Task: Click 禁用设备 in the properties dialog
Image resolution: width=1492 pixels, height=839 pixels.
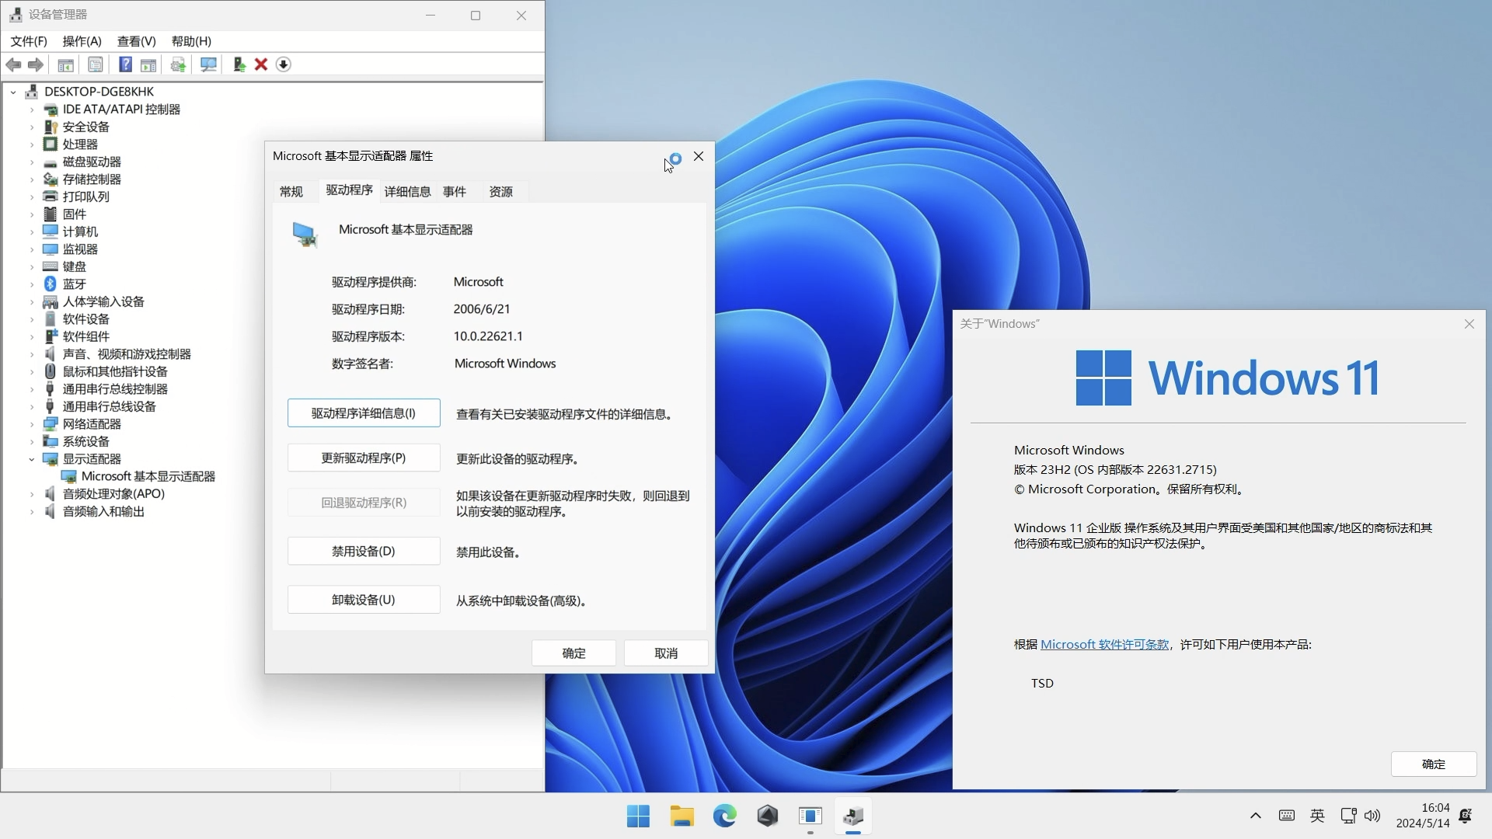Action: pyautogui.click(x=363, y=551)
